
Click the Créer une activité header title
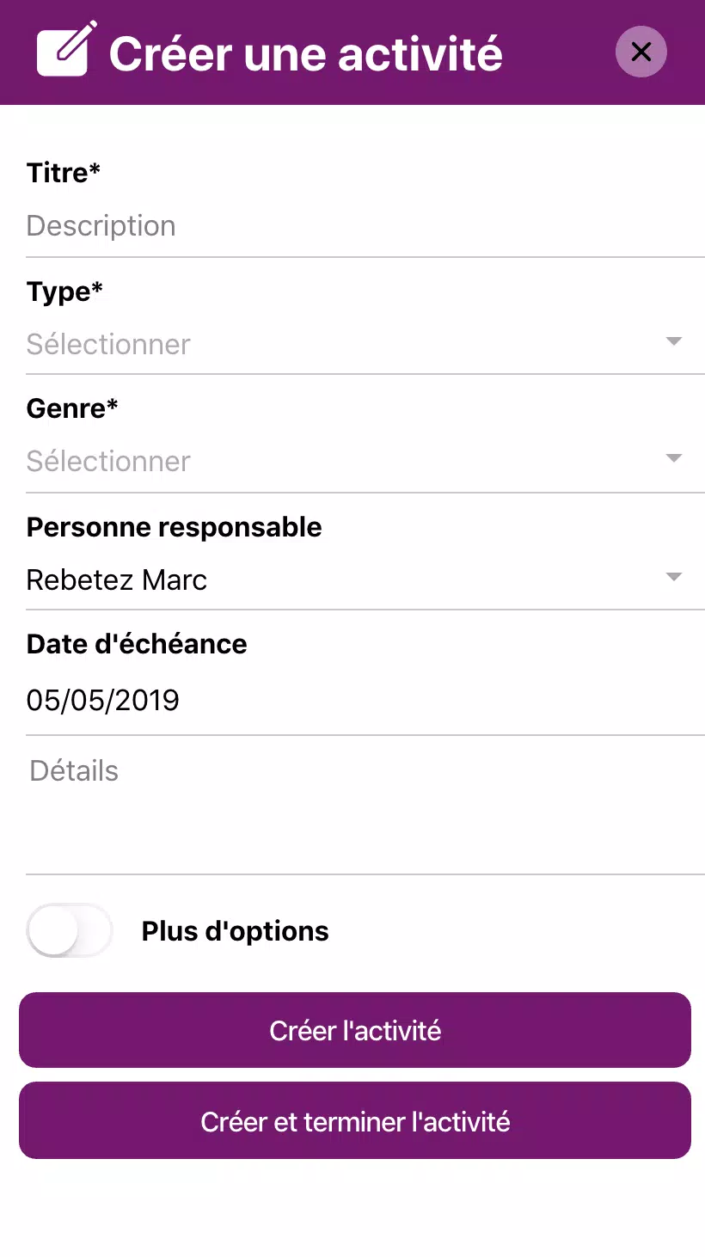click(x=306, y=53)
